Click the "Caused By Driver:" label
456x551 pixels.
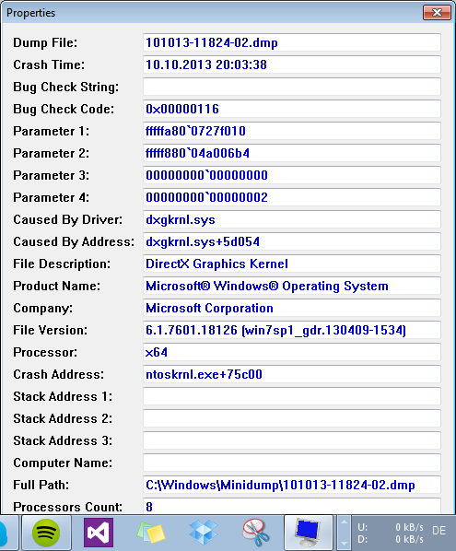(68, 220)
